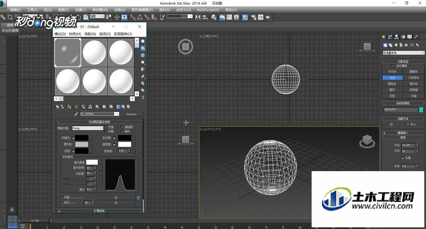Viewport: 426px width, 229px height.
Task: Toggle the 透明度 checkbox
Action: [114, 144]
